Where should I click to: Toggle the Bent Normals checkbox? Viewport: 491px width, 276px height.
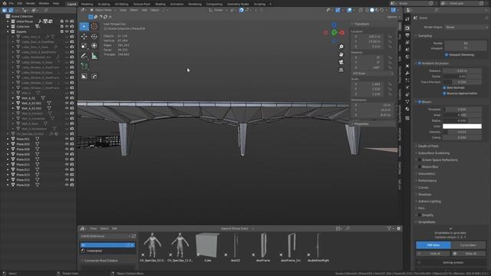(x=444, y=87)
